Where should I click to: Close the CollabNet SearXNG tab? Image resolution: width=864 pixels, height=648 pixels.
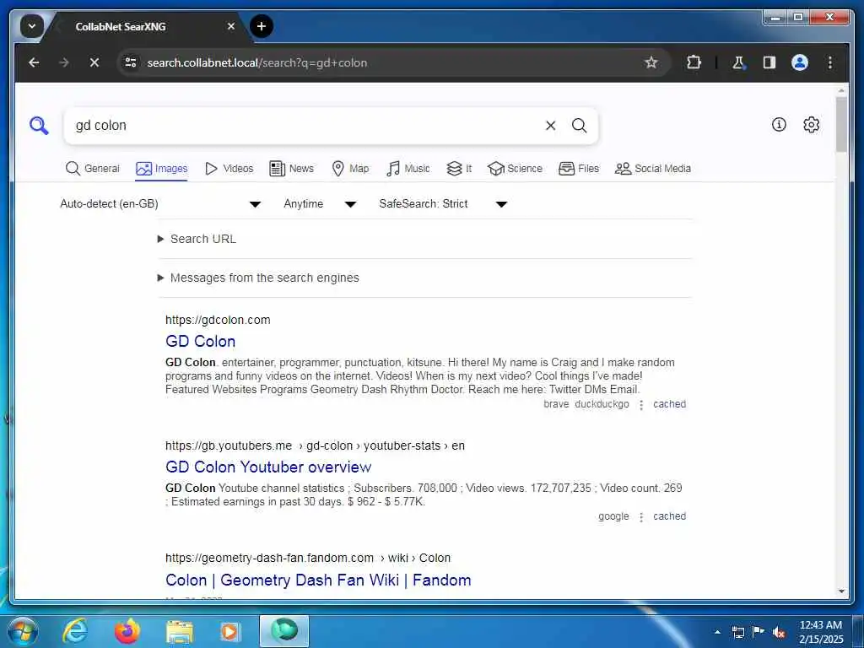pos(231,26)
